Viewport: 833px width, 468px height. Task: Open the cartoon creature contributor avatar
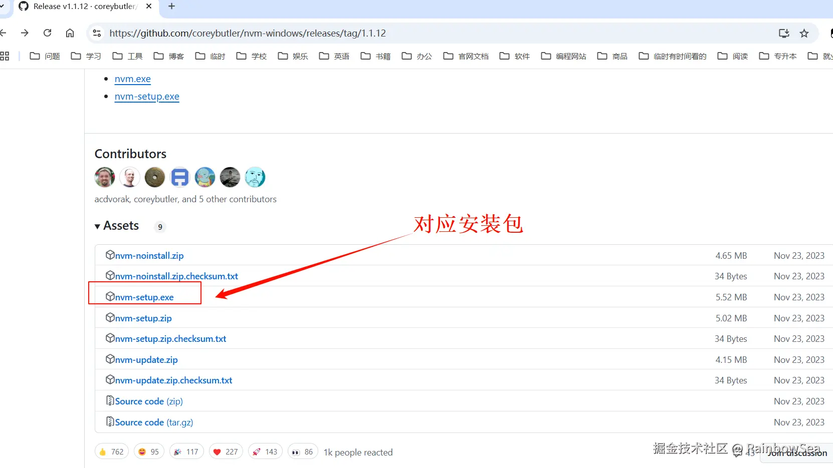point(205,177)
